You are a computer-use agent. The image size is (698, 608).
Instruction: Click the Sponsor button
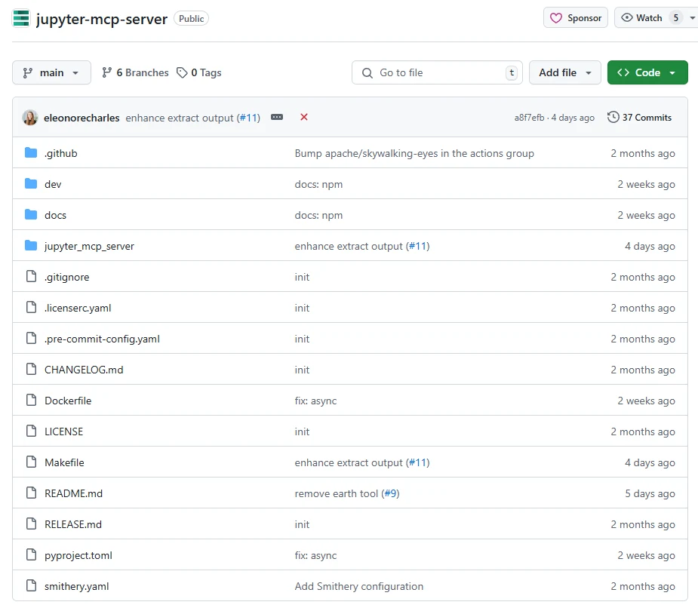575,17
